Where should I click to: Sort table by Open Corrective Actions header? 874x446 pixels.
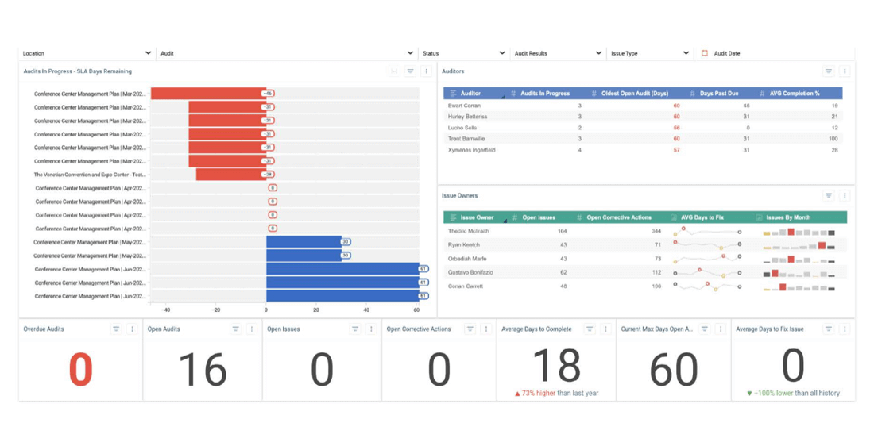[618, 217]
